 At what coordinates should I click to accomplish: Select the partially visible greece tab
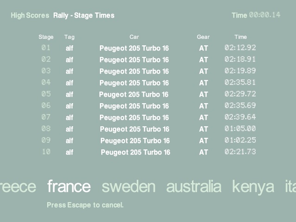(x=18, y=186)
